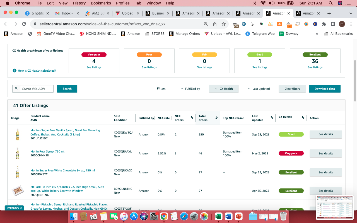Open the Manage Orders bookmark
This screenshot has width=357, height=223.
pos(184,34)
